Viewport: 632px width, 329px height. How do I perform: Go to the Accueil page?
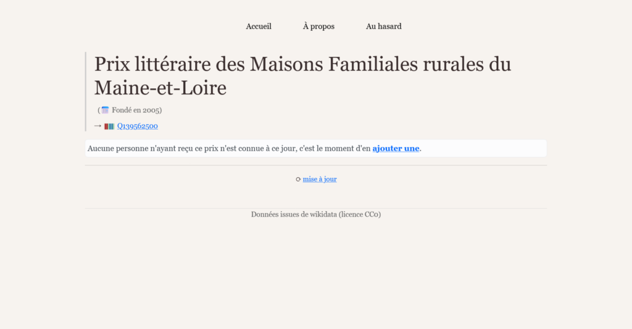tap(259, 27)
